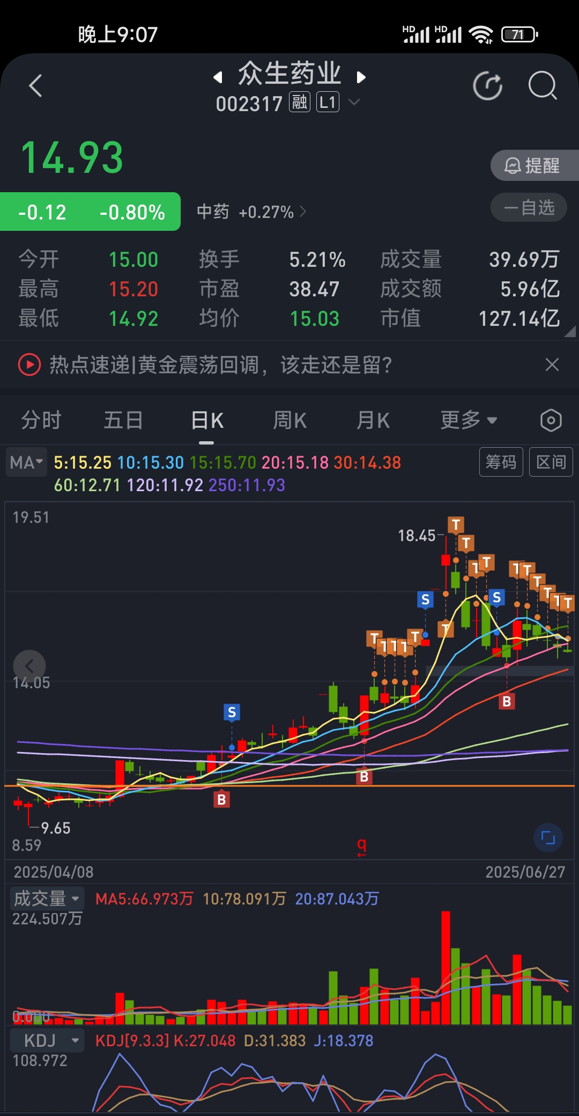Tap the T marker at 18.45 peak
Screen dimensions: 579x1116
[x=456, y=524]
